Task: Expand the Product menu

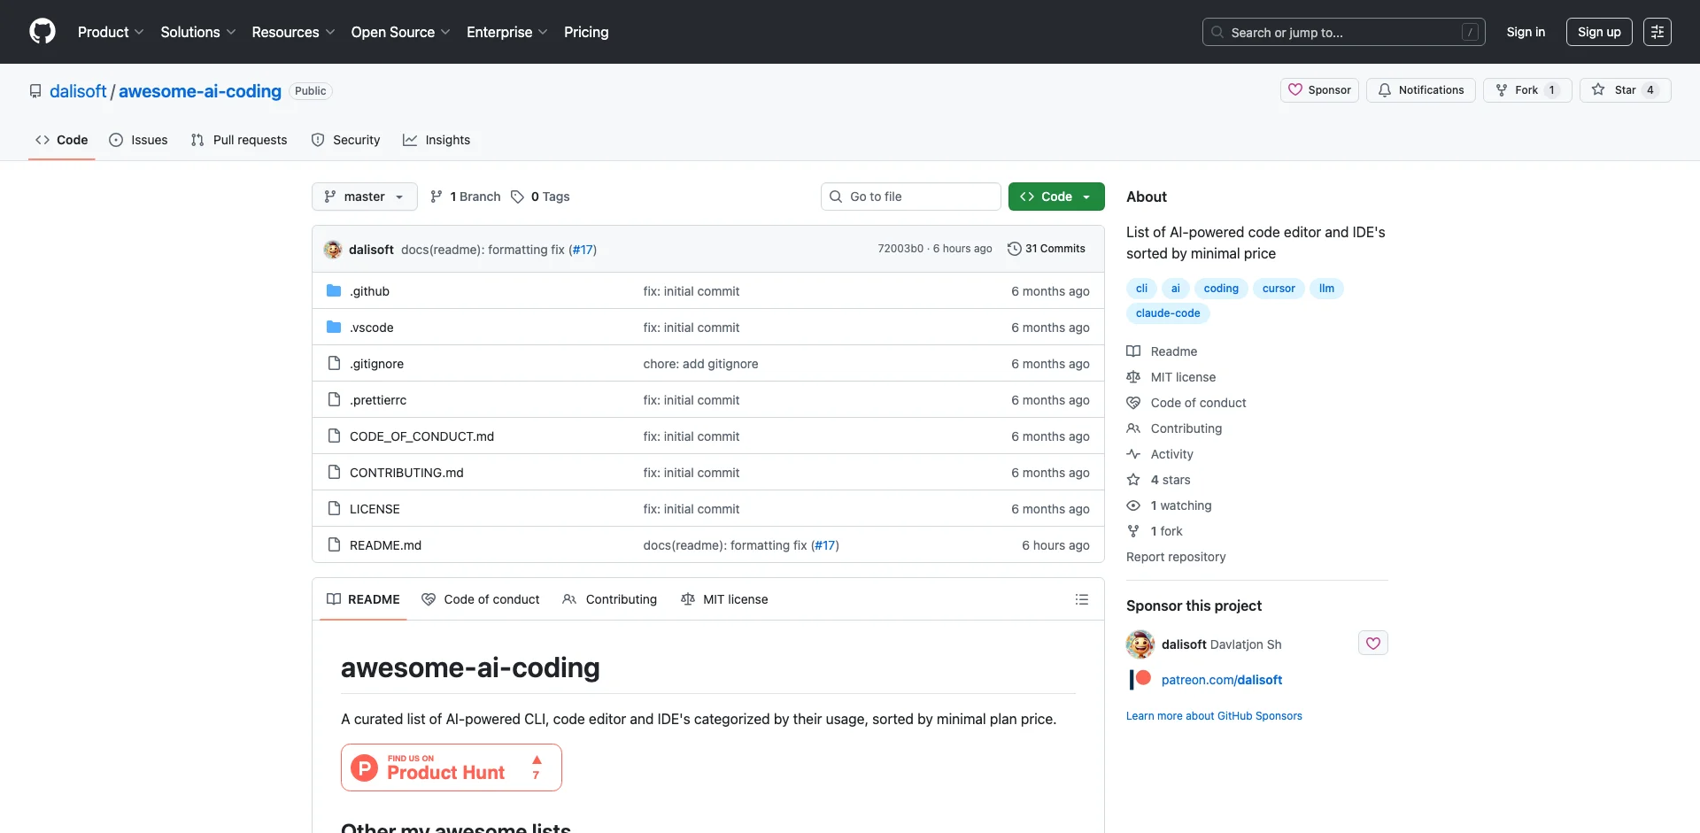Action: (111, 31)
